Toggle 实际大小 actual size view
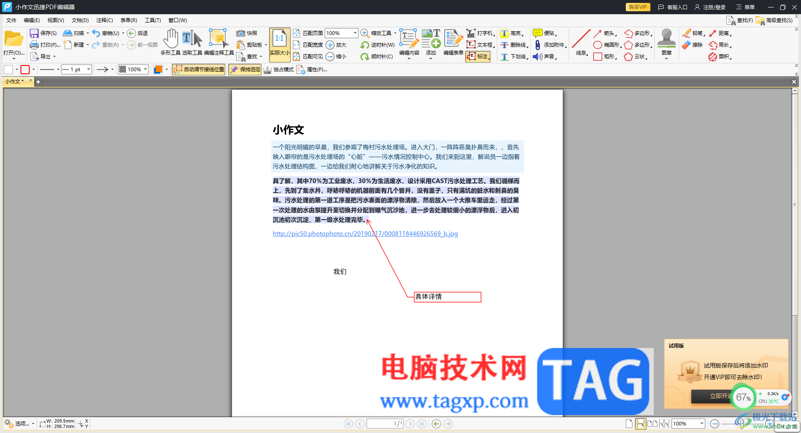The height and width of the screenshot is (433, 801). (x=280, y=45)
